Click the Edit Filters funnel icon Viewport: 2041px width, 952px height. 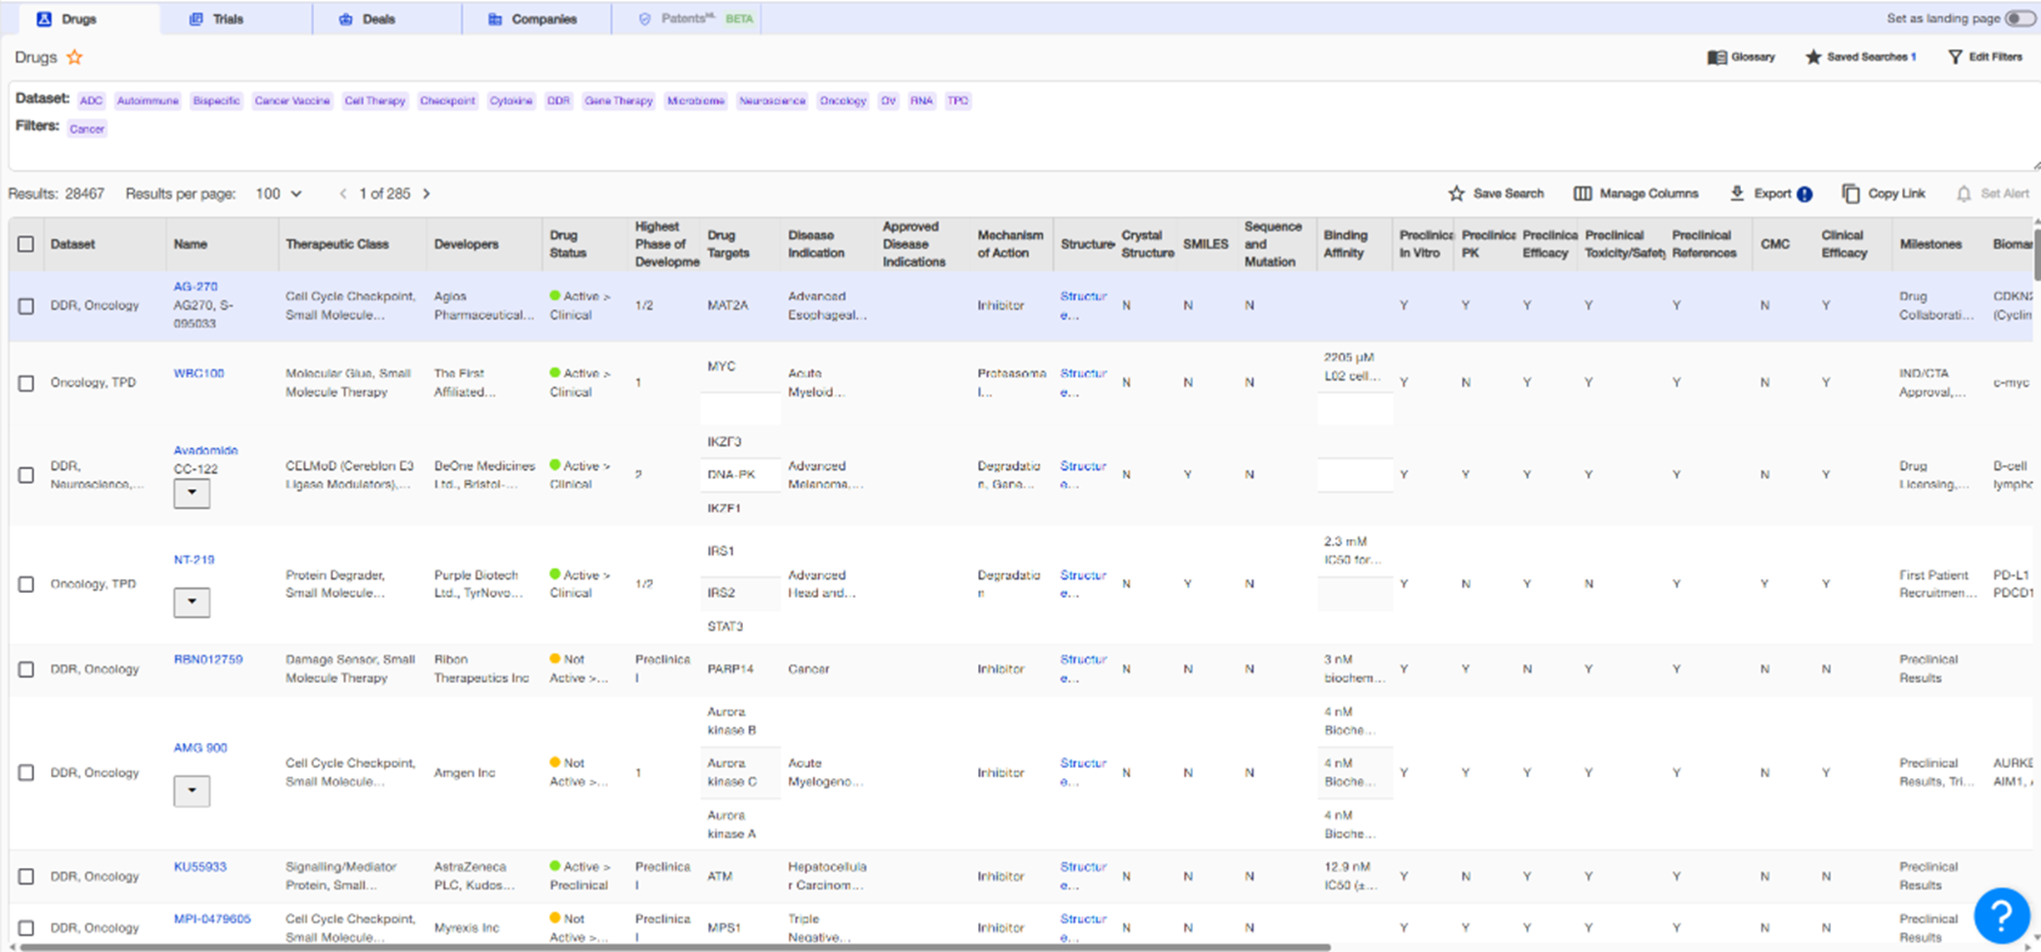pos(1954,57)
